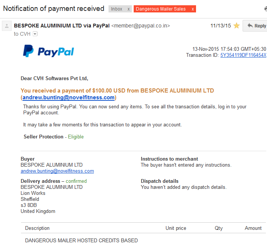The height and width of the screenshot is (243, 267).
Task: Click andrew.bunting email in orange payment line
Action: [68, 97]
